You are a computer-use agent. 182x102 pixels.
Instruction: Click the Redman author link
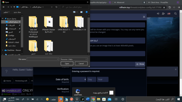[7, 94]
